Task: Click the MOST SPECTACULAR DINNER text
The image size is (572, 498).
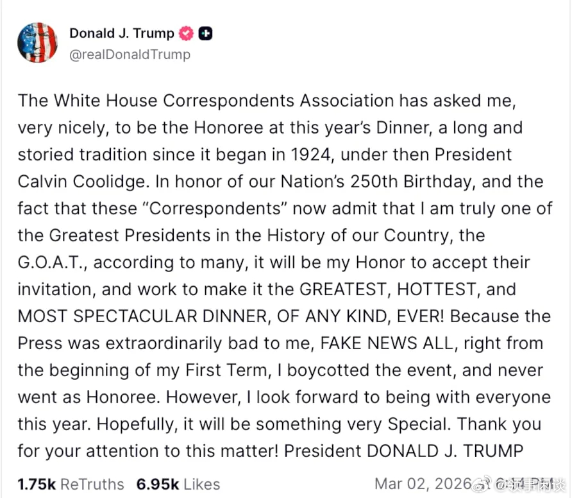Action: tap(142, 316)
